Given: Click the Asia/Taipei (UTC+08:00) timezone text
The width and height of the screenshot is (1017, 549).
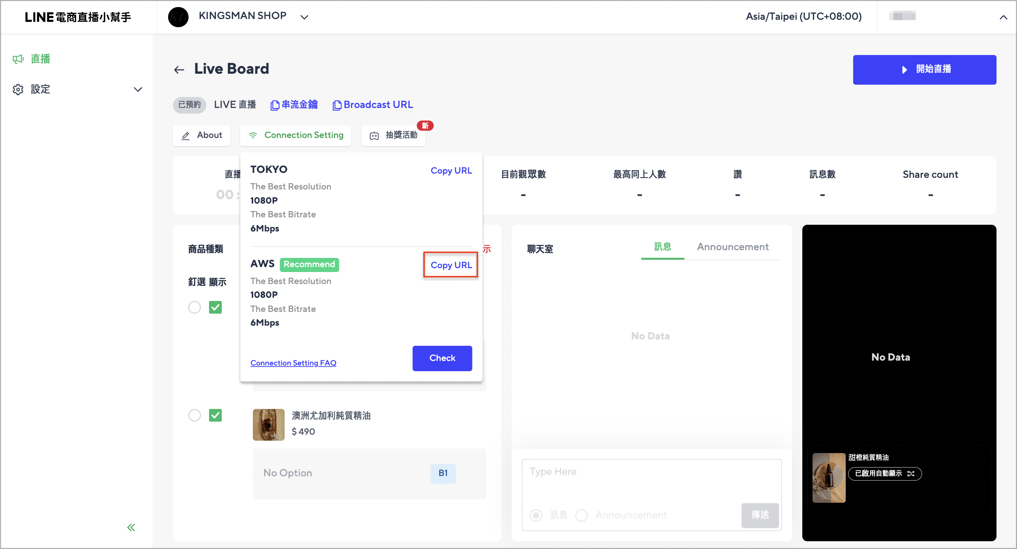Looking at the screenshot, I should click(803, 17).
